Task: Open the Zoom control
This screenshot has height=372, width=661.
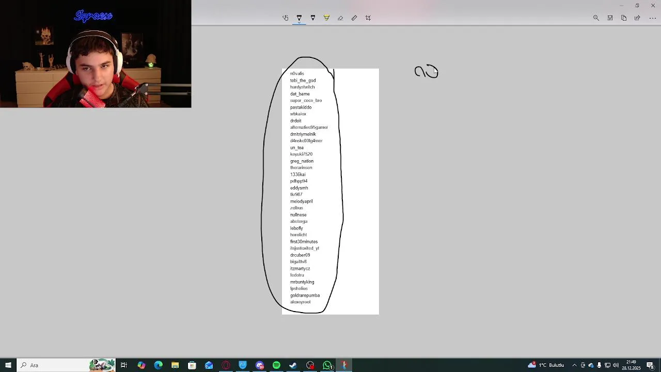Action: pyautogui.click(x=596, y=18)
